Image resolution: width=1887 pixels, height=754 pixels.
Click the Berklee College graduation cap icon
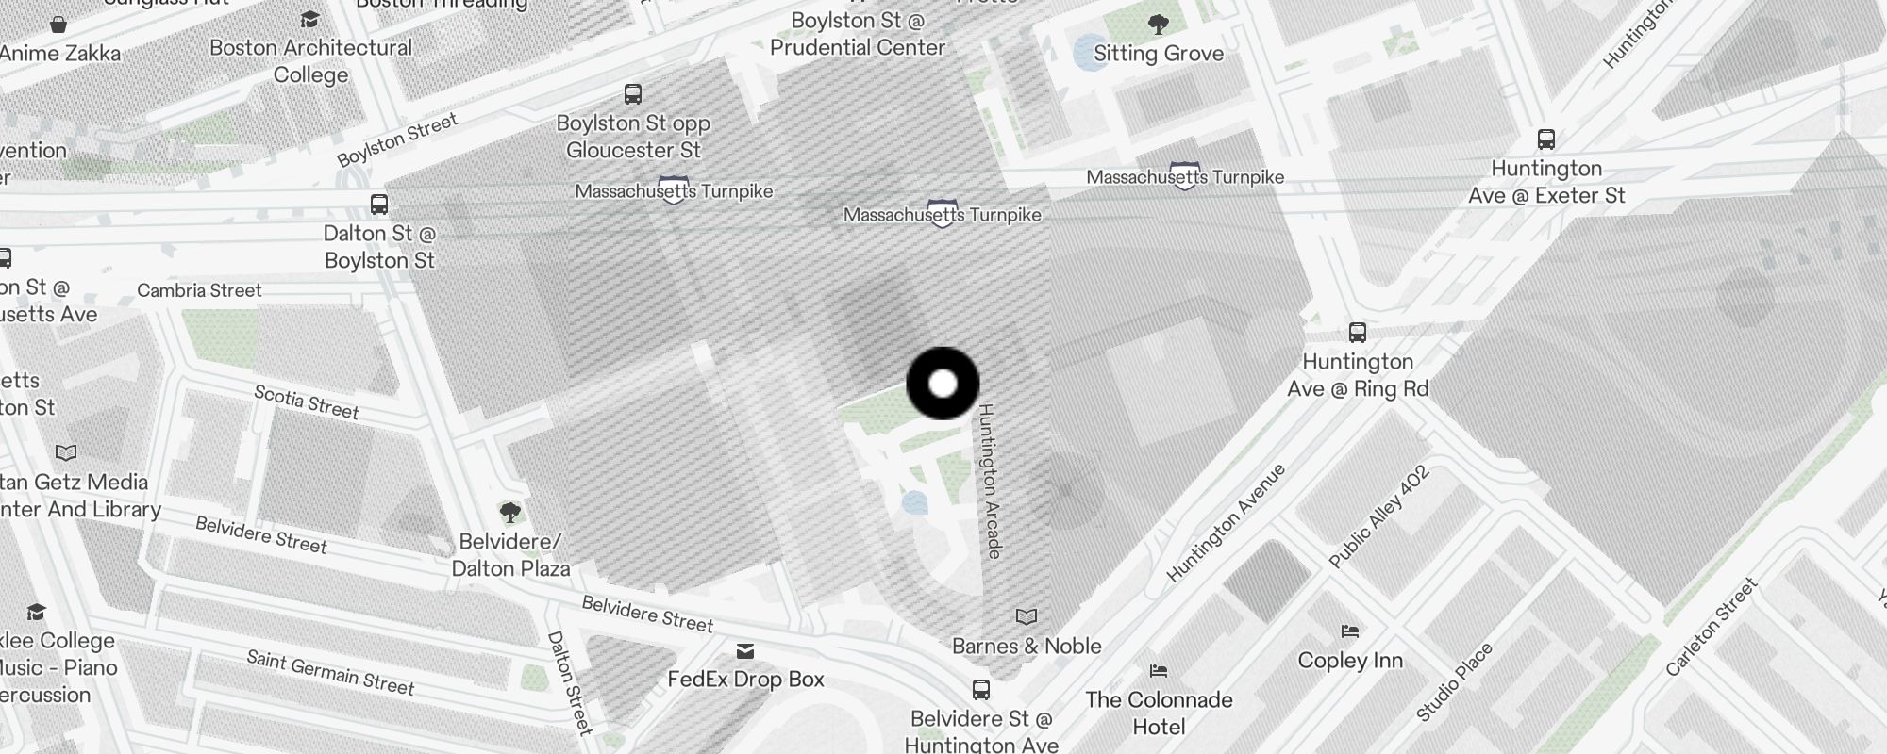pos(36,612)
